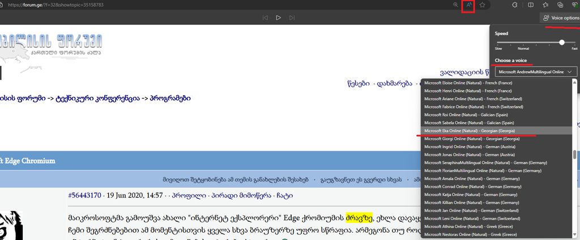Viewport: 580px width, 240px height.
Task: Click მივიღოთ შეტყობინება ამ თემის განახლების შესახებ link
Action: click(236, 180)
